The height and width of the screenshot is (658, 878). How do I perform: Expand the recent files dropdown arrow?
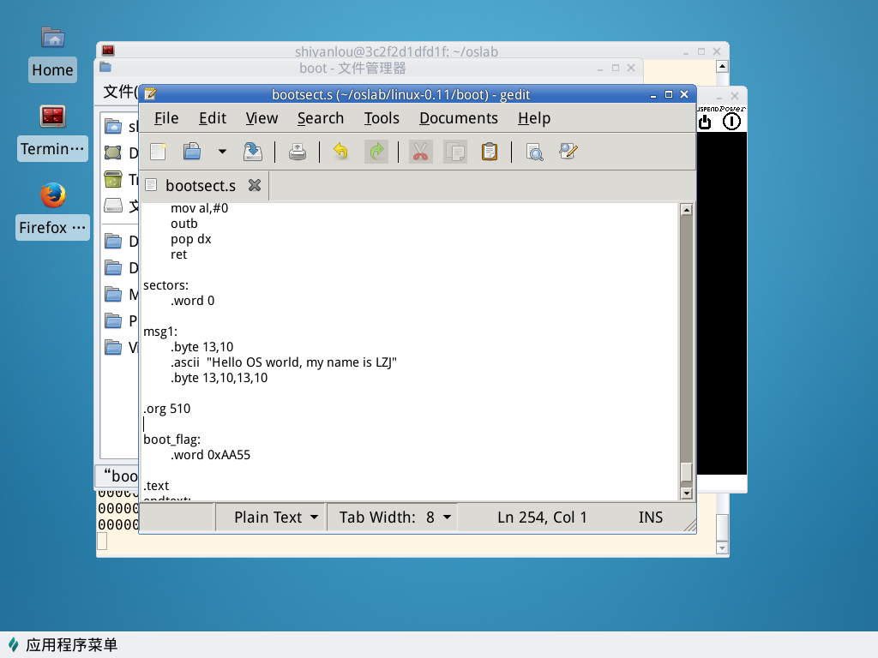tap(222, 152)
